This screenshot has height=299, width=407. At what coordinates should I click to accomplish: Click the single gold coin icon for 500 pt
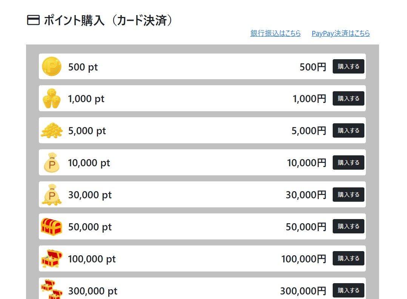[x=52, y=67]
